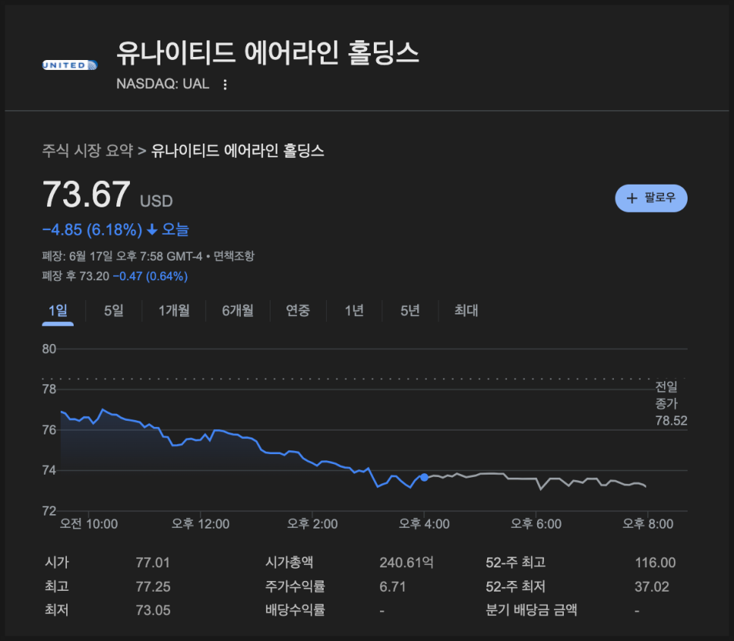Switch to the 1년 chart tab
This screenshot has height=641, width=734.
354,310
